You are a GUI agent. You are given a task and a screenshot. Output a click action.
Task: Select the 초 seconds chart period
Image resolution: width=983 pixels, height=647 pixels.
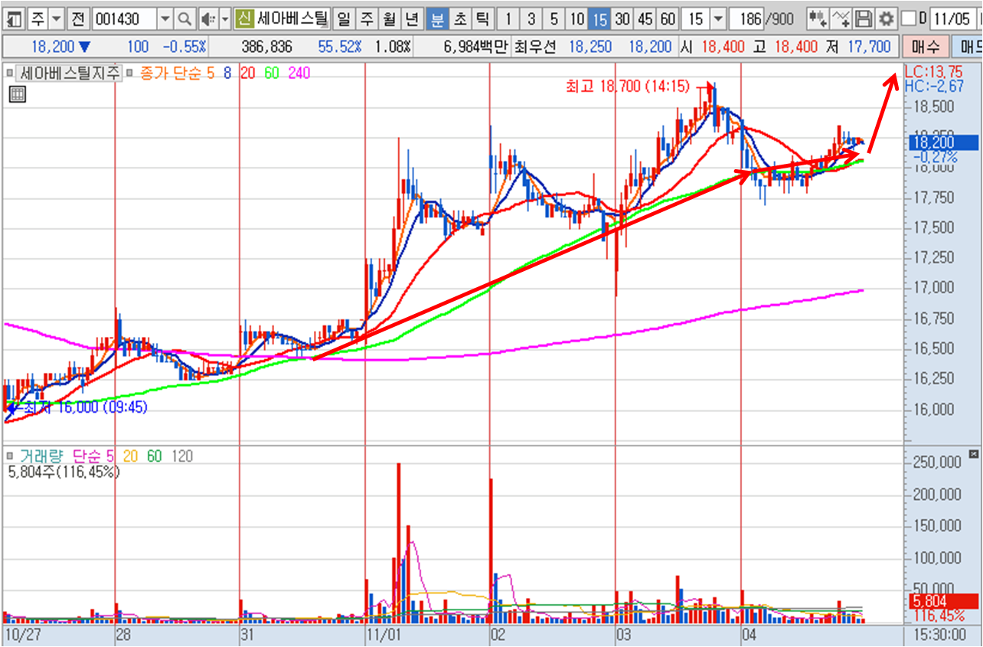(x=459, y=18)
